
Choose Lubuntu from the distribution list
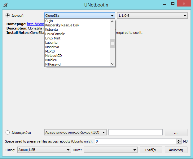pos(77,43)
